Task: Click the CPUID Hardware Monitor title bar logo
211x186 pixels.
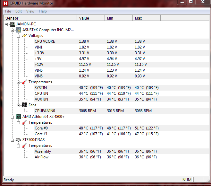Action: (x=5, y=3)
